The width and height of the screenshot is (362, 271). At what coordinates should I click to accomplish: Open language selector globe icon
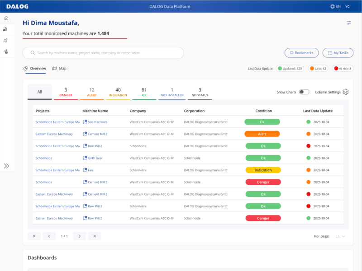(333, 6)
